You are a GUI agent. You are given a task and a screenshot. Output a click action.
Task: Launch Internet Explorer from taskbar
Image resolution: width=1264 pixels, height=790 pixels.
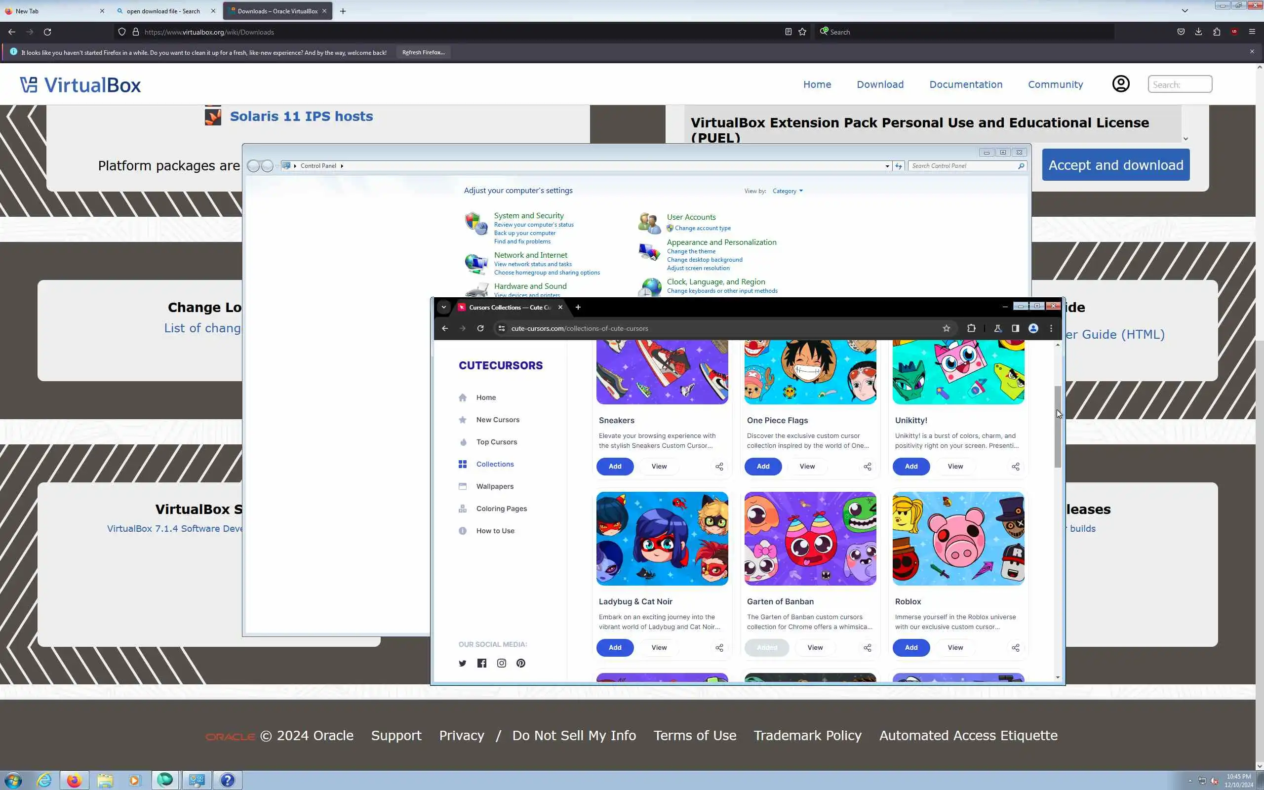pos(44,780)
